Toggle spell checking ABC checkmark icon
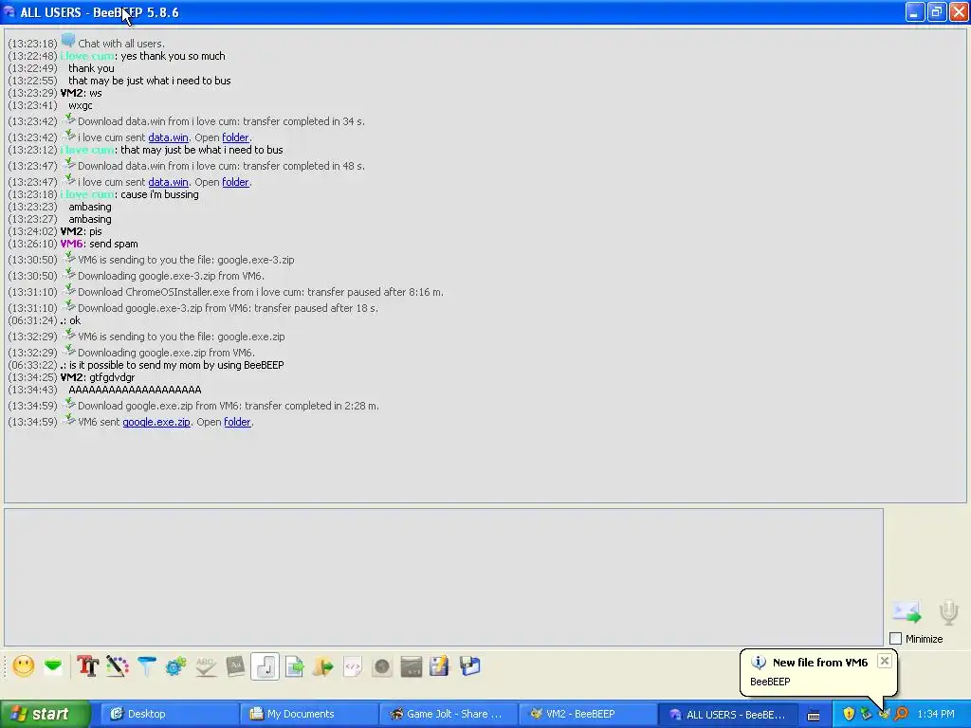Image resolution: width=971 pixels, height=728 pixels. pyautogui.click(x=206, y=666)
